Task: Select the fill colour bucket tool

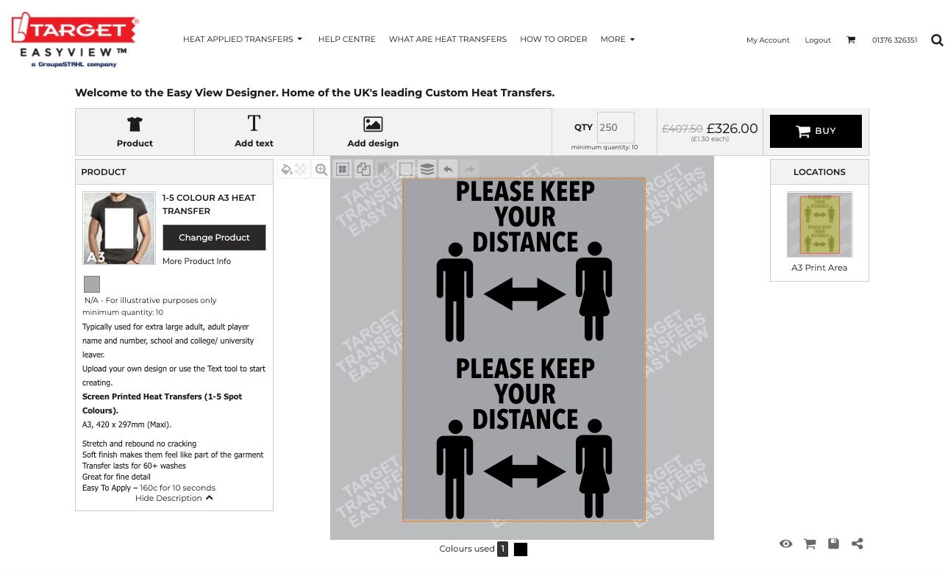Action: 285,168
